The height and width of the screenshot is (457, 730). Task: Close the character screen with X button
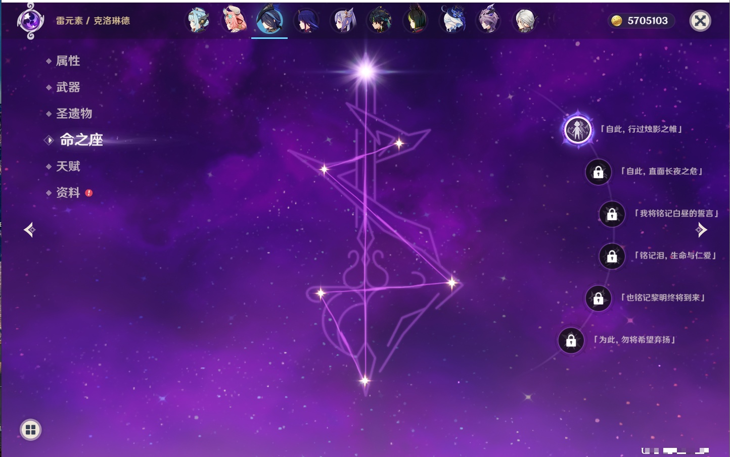[700, 21]
